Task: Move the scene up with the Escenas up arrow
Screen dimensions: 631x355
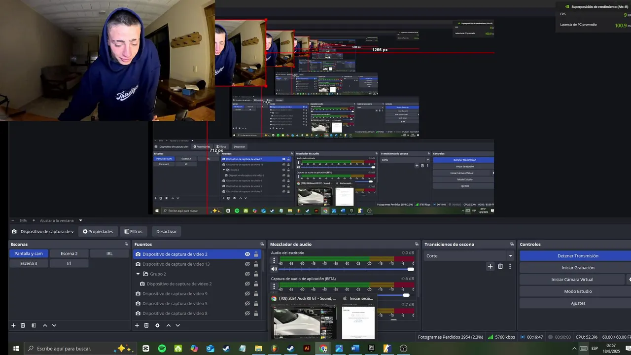Action: coord(45,325)
